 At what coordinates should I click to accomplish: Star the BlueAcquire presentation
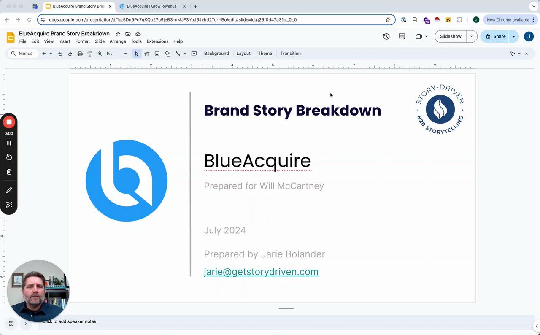[118, 34]
